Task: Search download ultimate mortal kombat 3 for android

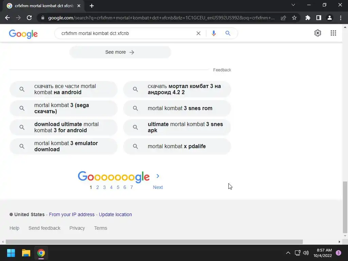Action: [x=64, y=127]
